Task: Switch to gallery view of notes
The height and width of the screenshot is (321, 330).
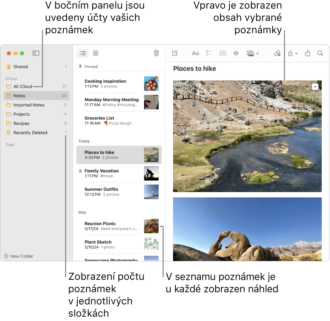Action: pyautogui.click(x=96, y=53)
